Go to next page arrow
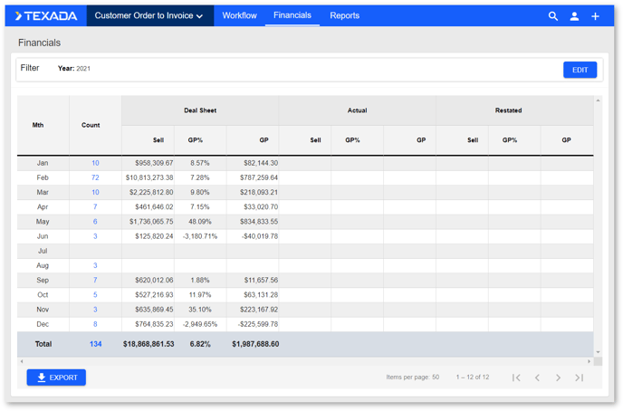Image resolution: width=623 pixels, height=411 pixels. (558, 378)
